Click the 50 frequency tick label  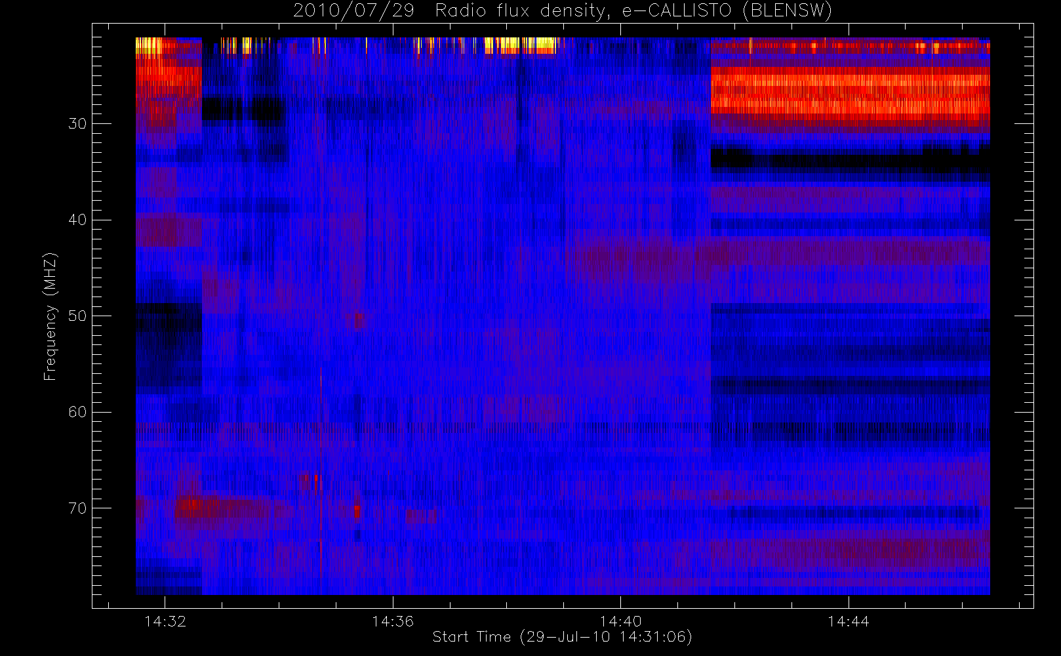tap(77, 316)
